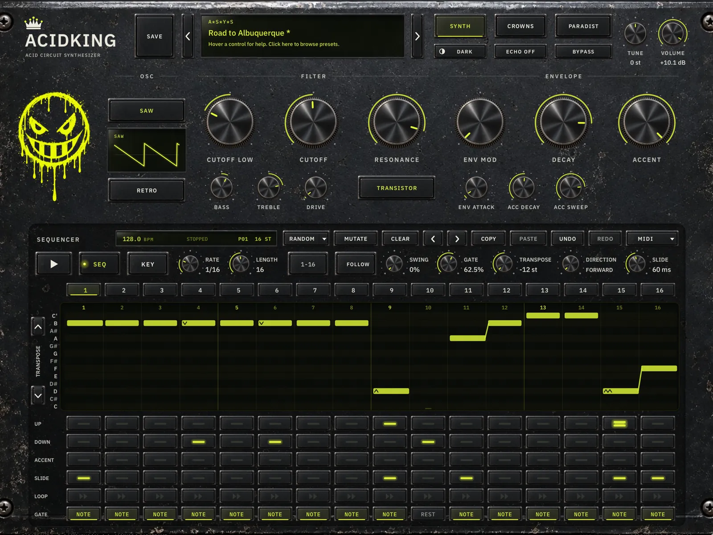Open the MIDI dropdown menu
Viewport: 713px width, 535px height.
tap(652, 239)
